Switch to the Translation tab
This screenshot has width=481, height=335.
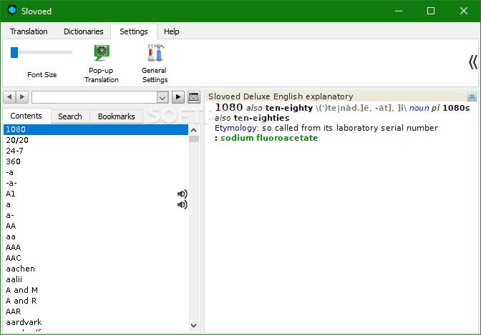coord(29,31)
